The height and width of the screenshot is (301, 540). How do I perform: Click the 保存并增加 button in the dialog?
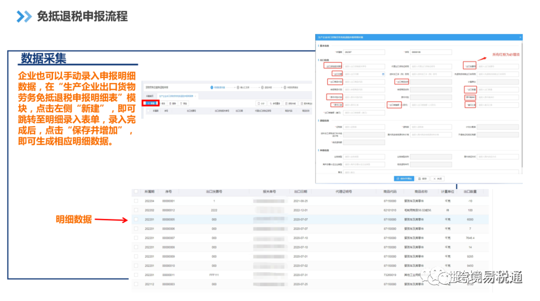(404, 178)
